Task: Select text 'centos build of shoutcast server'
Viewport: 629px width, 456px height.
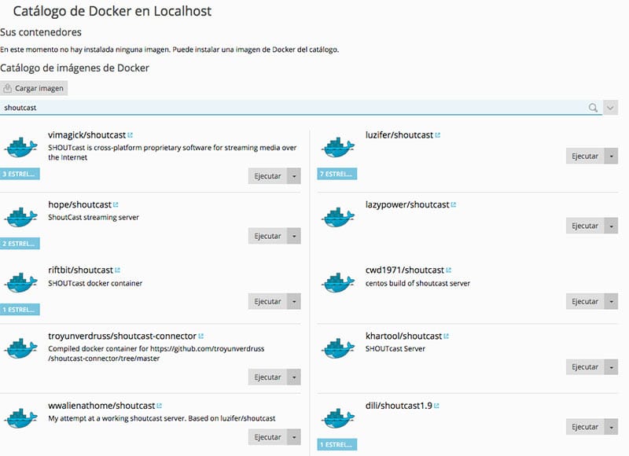Action: tap(417, 283)
